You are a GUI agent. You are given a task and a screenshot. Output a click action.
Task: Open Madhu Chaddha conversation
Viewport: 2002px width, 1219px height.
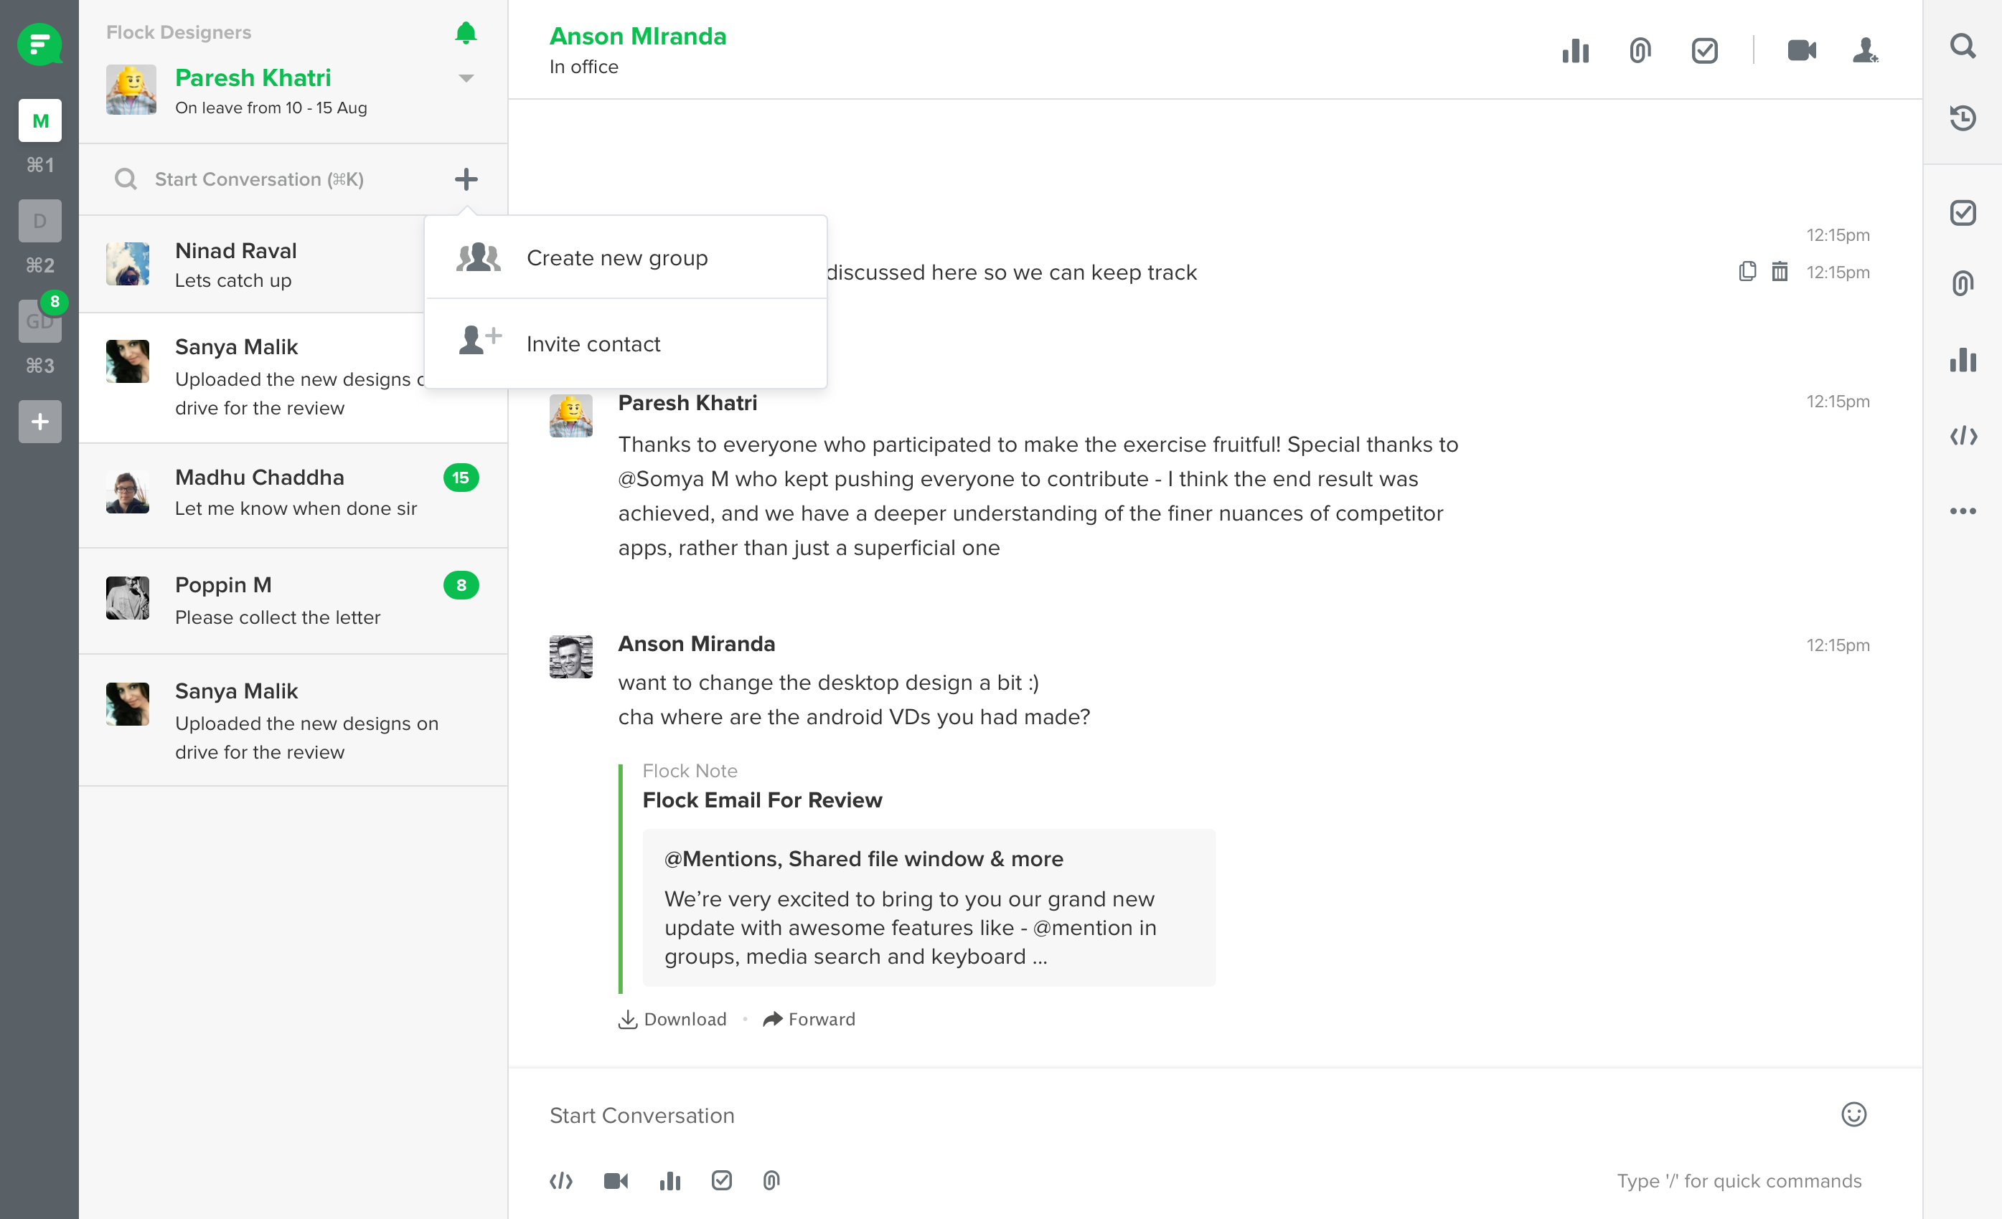[293, 495]
